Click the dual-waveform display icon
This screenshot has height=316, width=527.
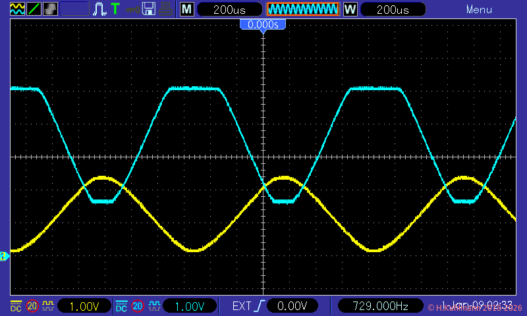(x=17, y=9)
